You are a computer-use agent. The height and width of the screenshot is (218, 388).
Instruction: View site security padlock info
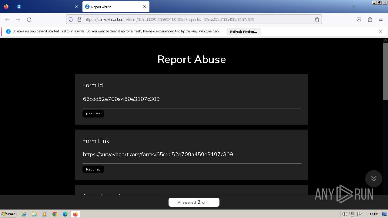point(79,19)
